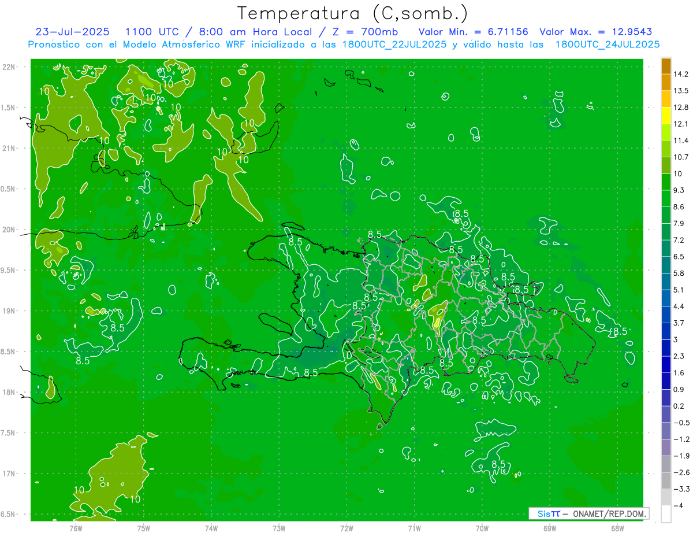The width and height of the screenshot is (693, 536).
Task: Click the "73W" longitude axis label
Action: tap(279, 528)
